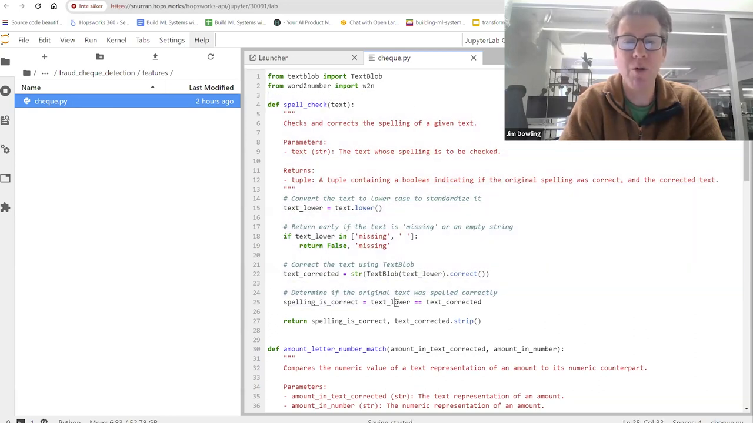Viewport: 753px width, 423px height.
Task: Click the New Launcher plus icon
Action: pyautogui.click(x=44, y=57)
